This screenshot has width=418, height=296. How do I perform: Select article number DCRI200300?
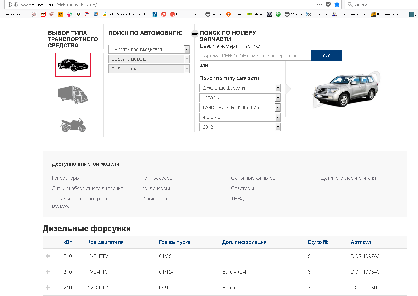[x=365, y=288]
